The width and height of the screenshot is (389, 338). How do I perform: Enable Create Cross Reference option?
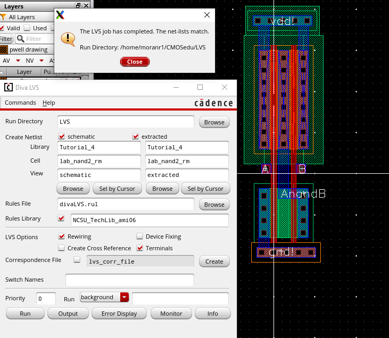coord(62,248)
